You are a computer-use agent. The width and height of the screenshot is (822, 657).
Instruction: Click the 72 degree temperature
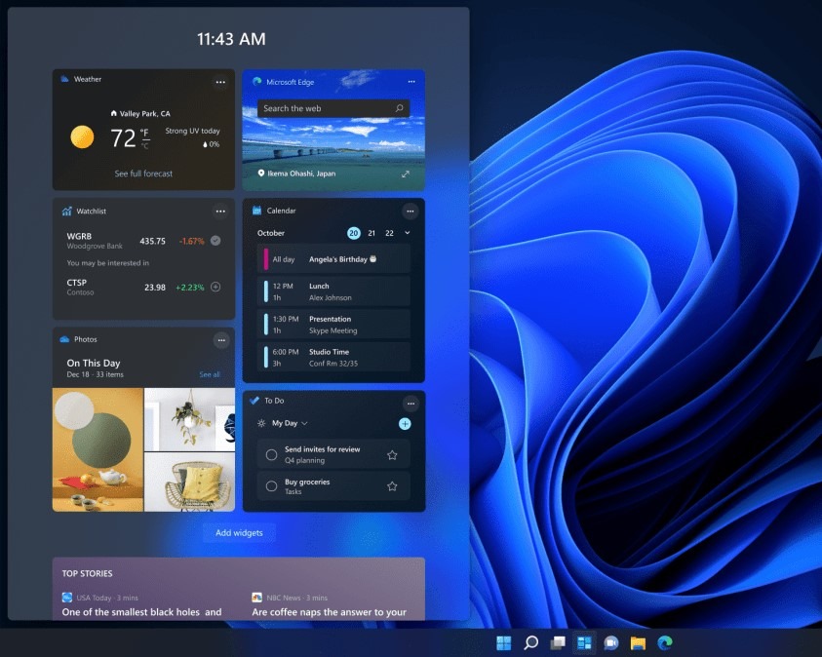123,138
